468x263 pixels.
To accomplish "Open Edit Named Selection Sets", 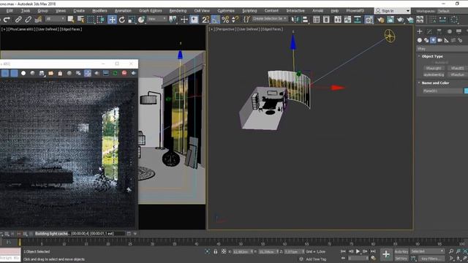I will (x=246, y=20).
